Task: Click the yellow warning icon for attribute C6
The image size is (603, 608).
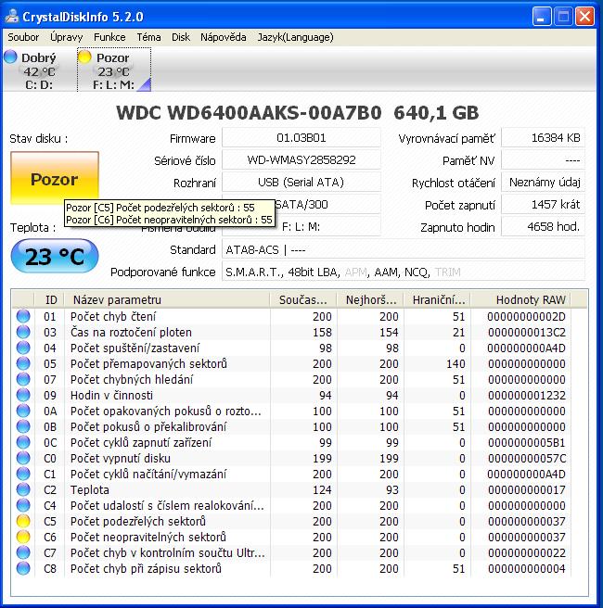Action: pyautogui.click(x=23, y=537)
